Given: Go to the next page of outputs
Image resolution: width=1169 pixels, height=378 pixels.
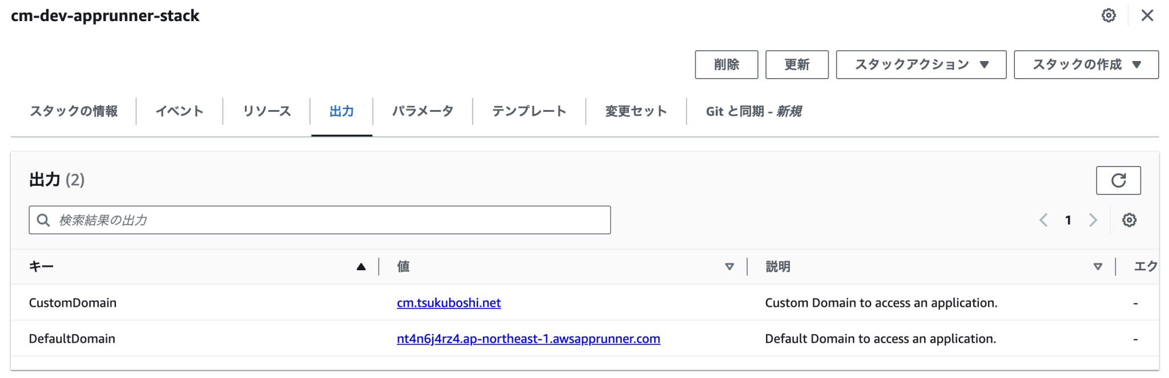Looking at the screenshot, I should click(1093, 220).
